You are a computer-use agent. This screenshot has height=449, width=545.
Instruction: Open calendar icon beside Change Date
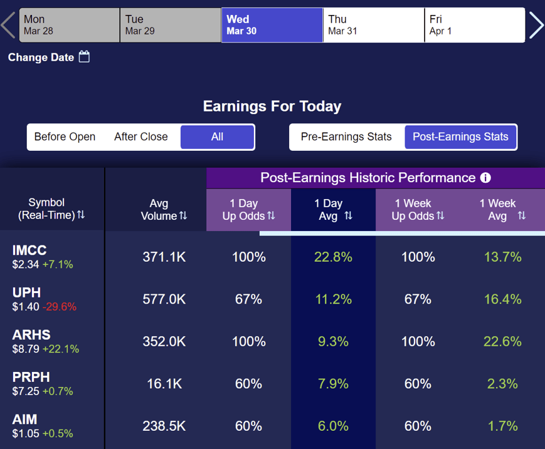tap(84, 56)
